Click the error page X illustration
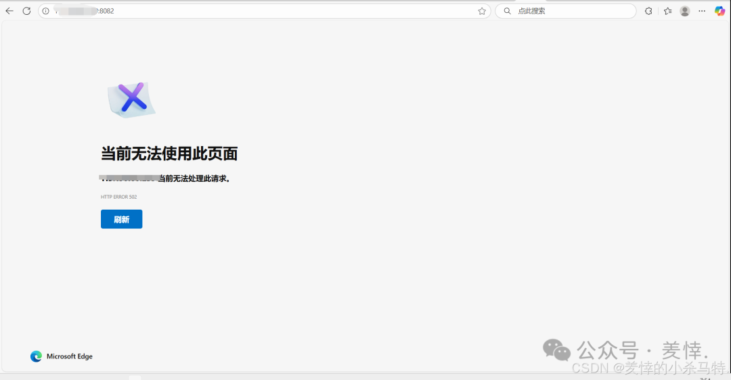The image size is (731, 380). pos(131,99)
